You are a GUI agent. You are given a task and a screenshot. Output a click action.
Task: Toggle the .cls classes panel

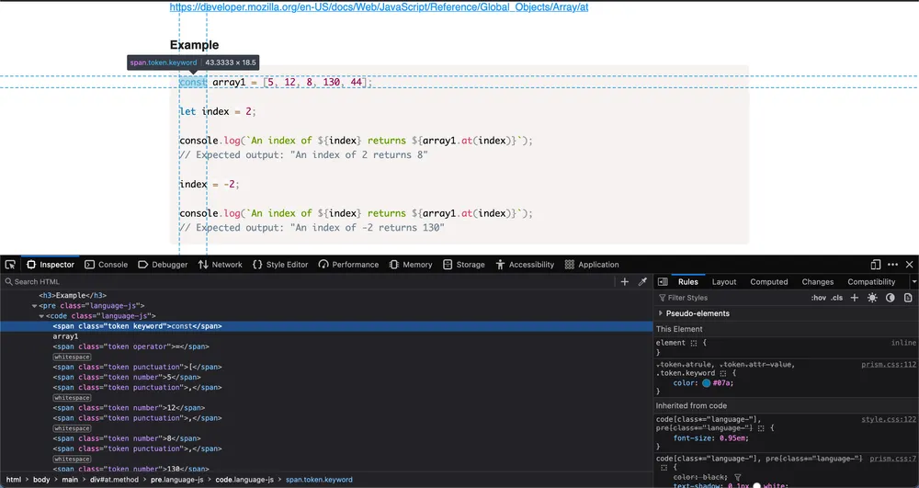coord(836,298)
